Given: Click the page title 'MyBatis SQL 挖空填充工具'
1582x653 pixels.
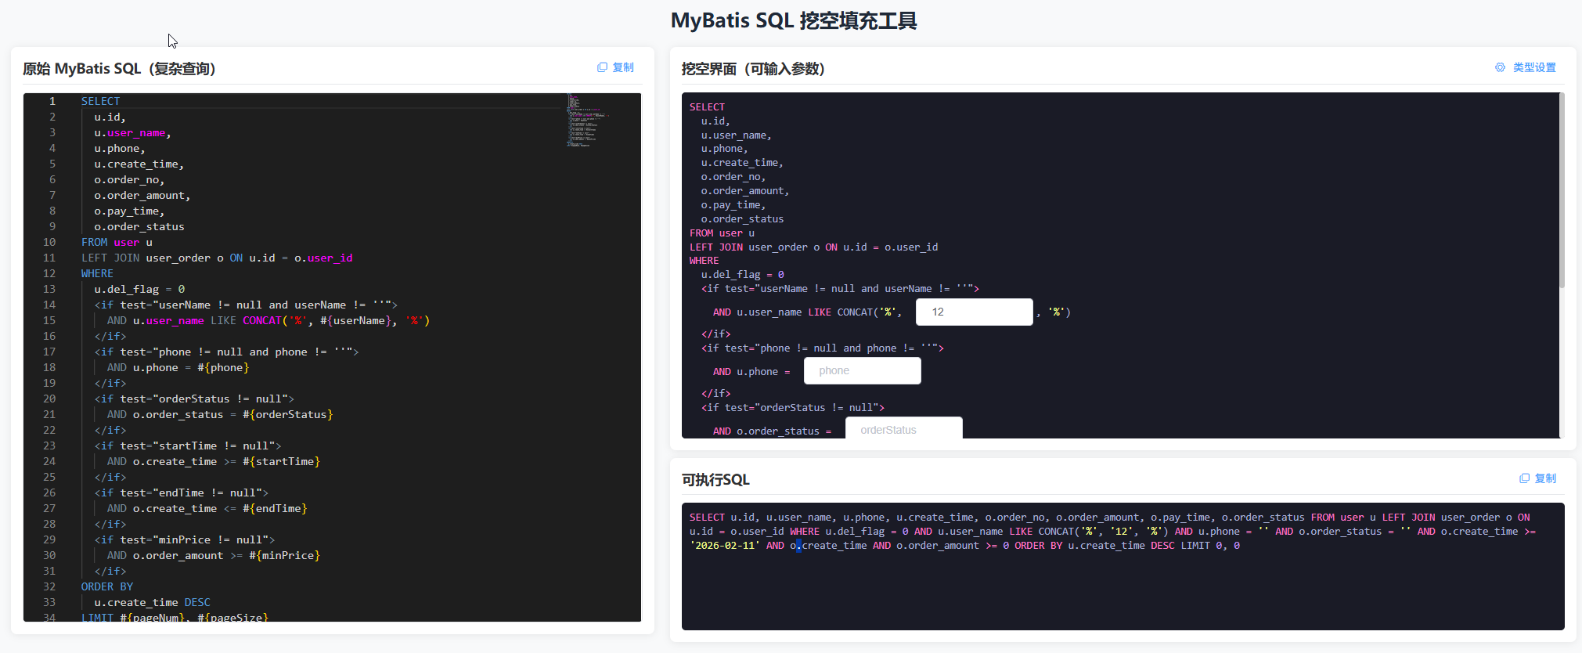Looking at the screenshot, I should [794, 20].
